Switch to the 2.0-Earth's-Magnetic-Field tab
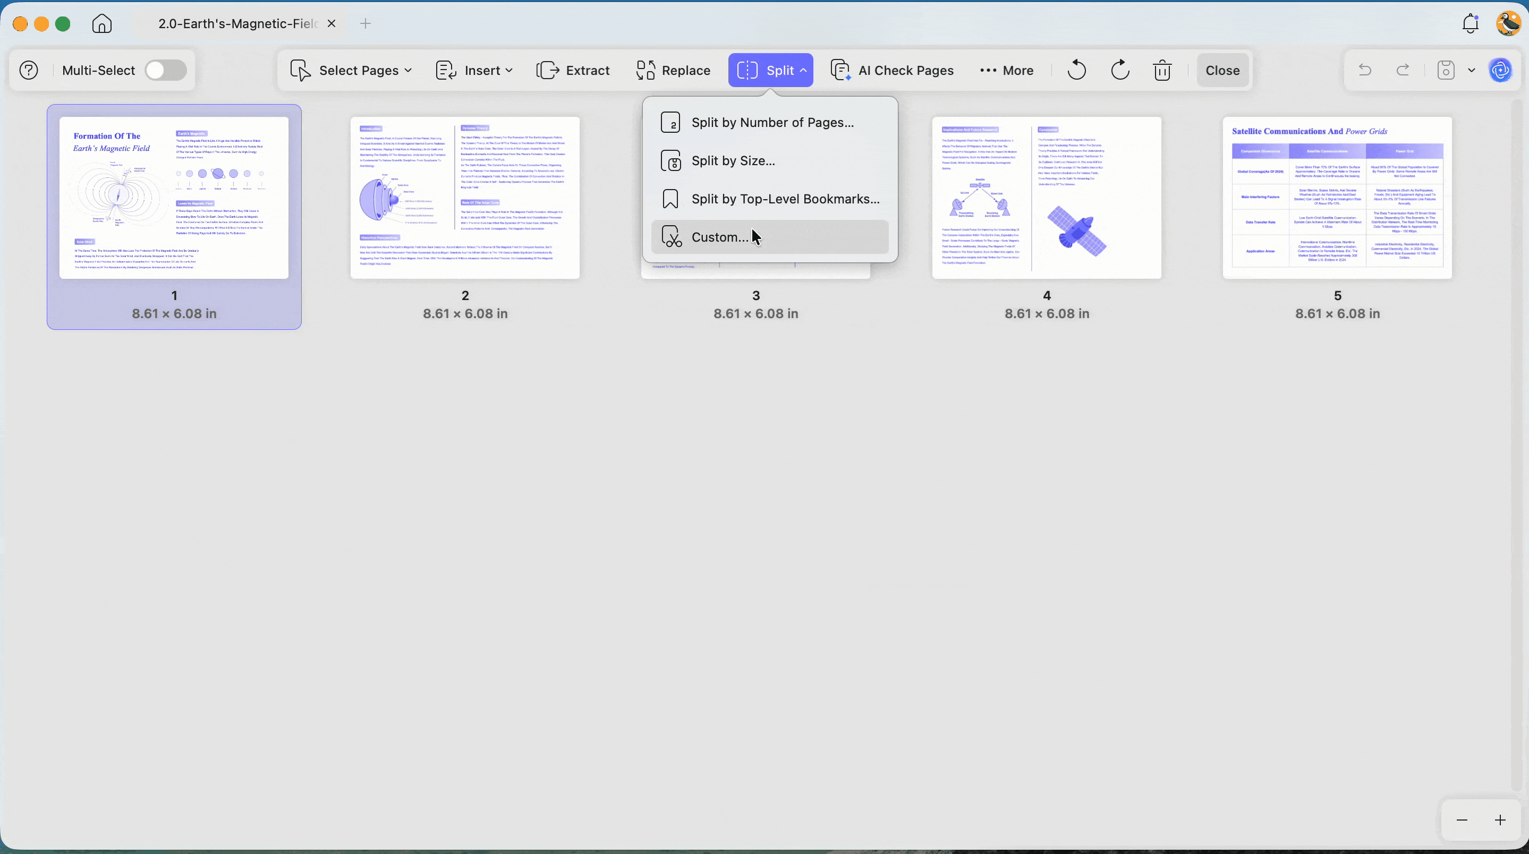The width and height of the screenshot is (1529, 854). pyautogui.click(x=238, y=24)
